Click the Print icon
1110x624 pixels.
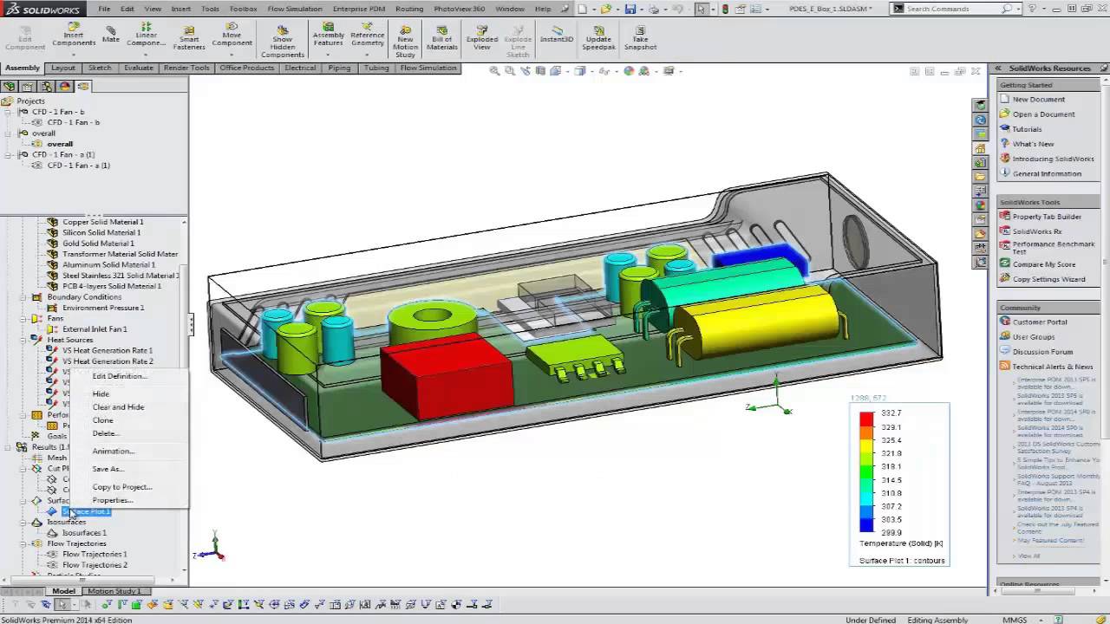pos(653,9)
